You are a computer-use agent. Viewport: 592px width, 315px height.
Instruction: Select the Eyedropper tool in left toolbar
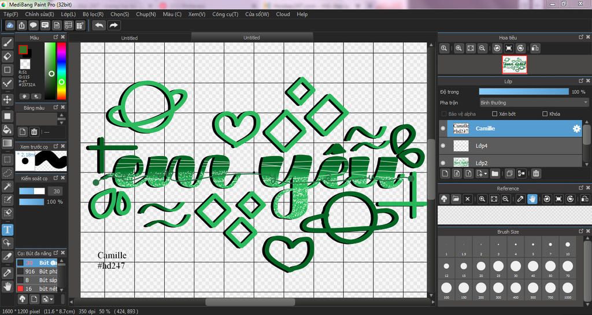[8, 272]
